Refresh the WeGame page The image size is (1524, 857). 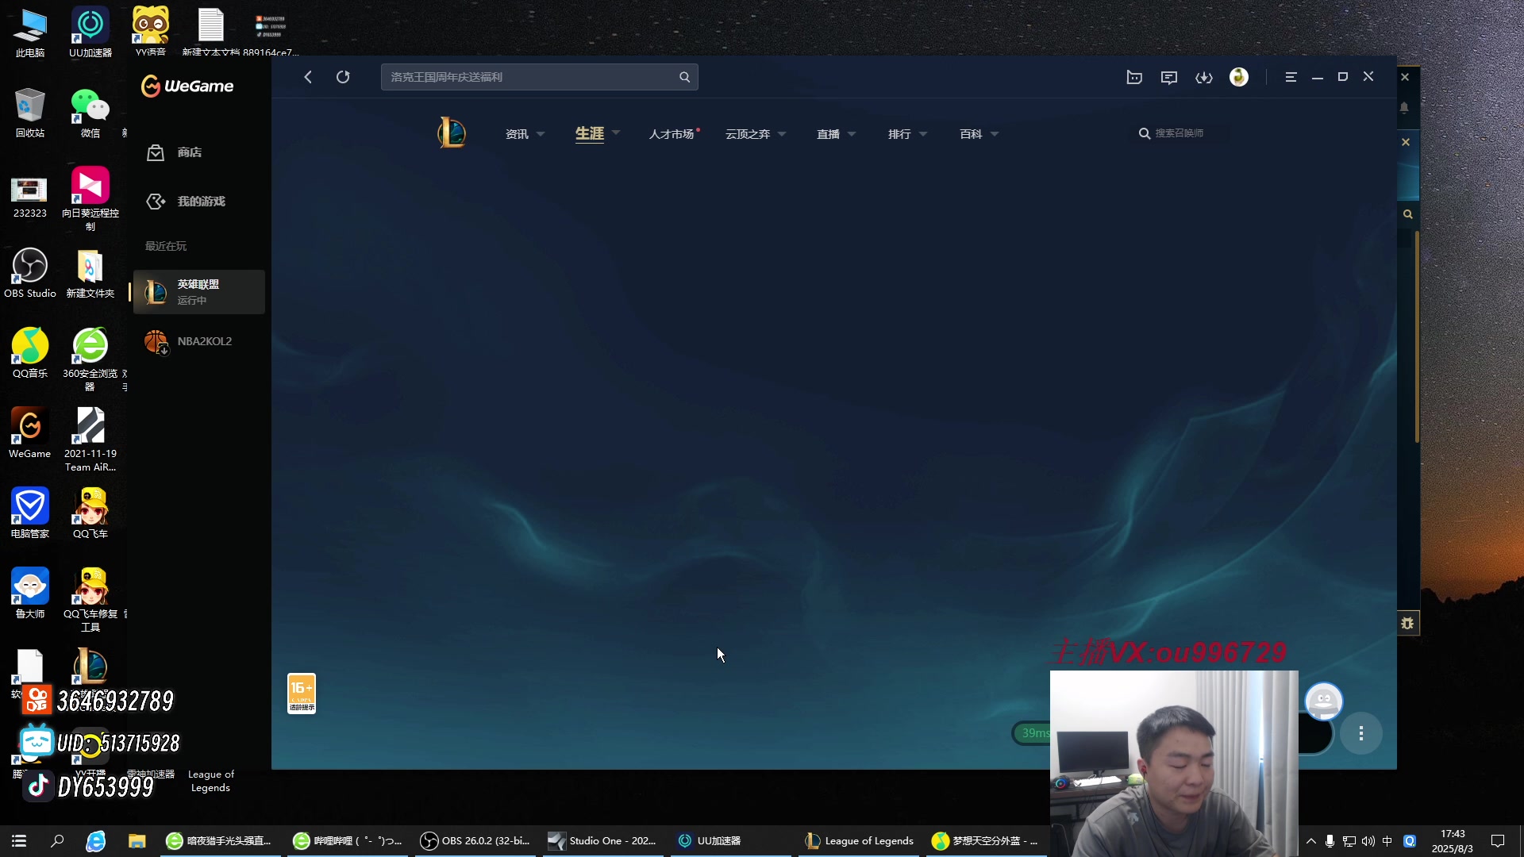pyautogui.click(x=343, y=77)
